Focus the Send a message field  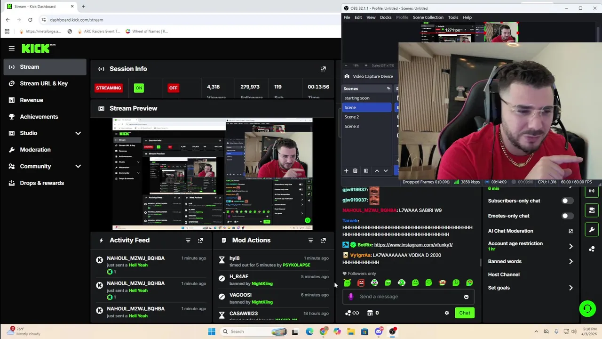407,297
